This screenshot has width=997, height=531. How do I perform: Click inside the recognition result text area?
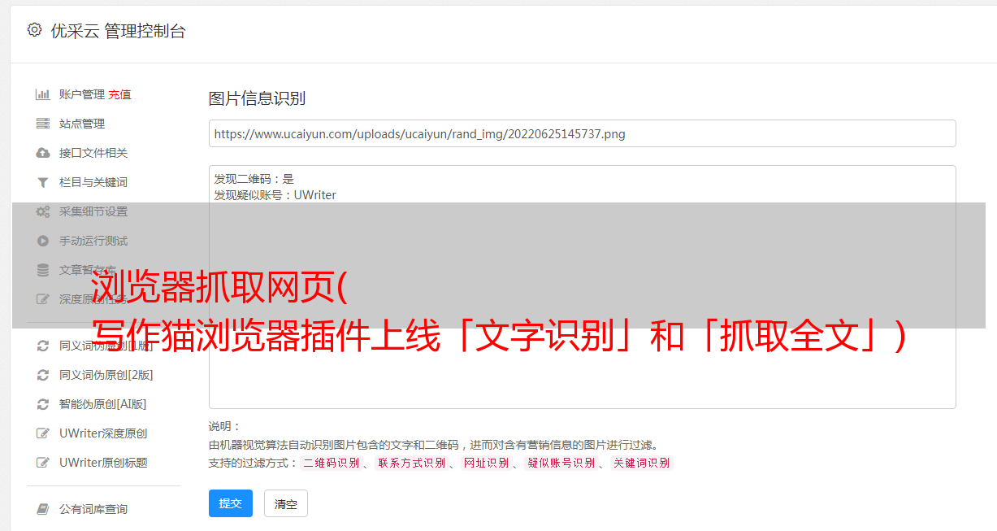[x=582, y=287]
